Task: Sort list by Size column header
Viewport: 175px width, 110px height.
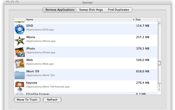Action: (x=146, y=19)
